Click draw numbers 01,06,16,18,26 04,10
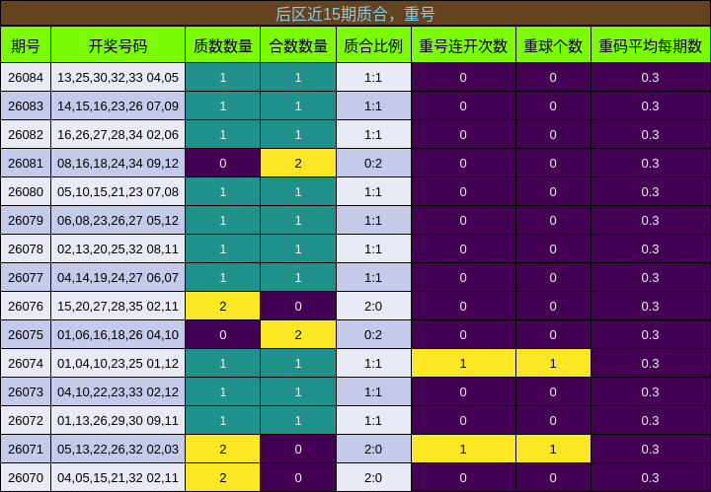The image size is (711, 492). (x=118, y=334)
